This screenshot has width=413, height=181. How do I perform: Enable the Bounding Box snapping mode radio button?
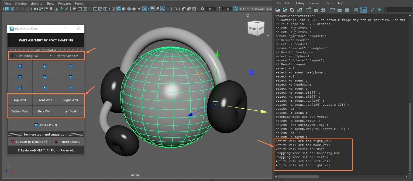[x=12, y=56]
